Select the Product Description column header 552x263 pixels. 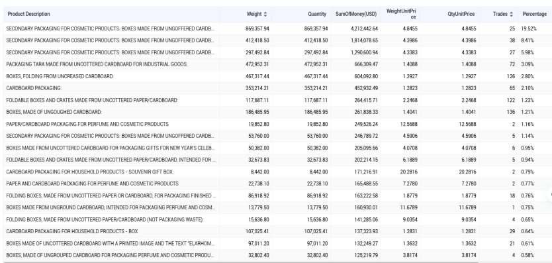29,14
